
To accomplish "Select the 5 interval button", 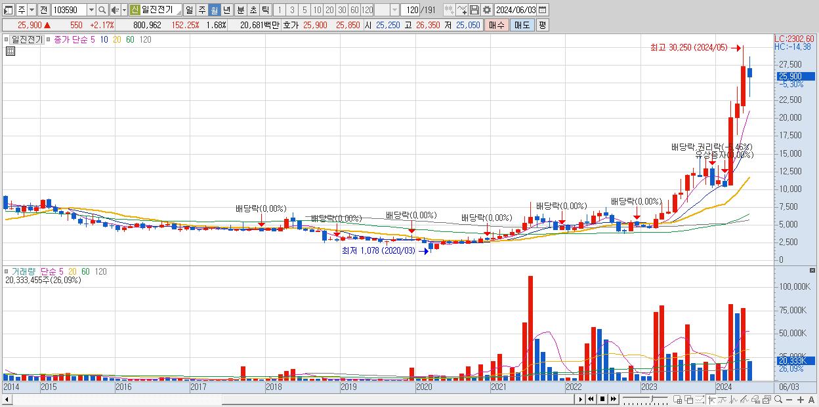I will coord(304,10).
